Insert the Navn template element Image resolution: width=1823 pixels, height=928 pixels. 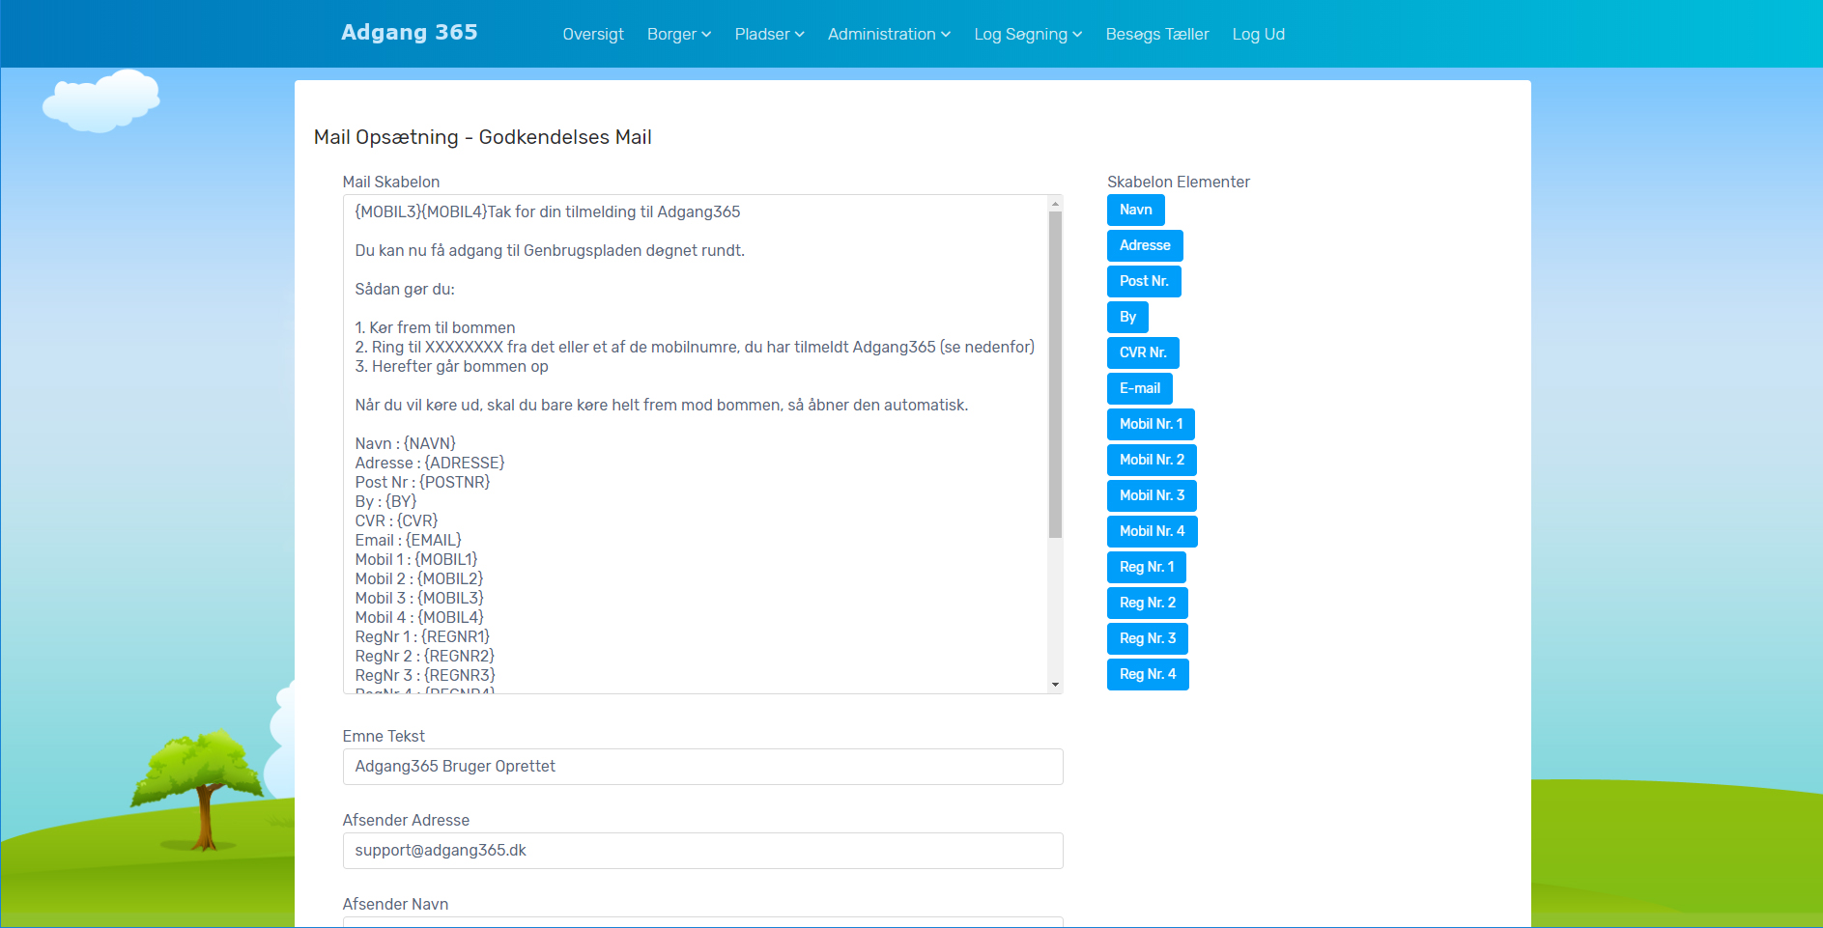click(x=1135, y=210)
